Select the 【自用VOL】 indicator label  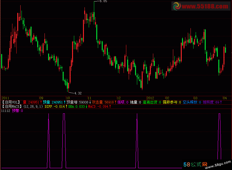pos(11,102)
